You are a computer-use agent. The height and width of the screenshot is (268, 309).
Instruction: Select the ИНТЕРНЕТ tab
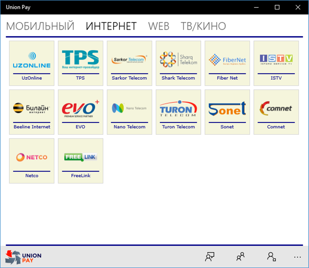111,26
